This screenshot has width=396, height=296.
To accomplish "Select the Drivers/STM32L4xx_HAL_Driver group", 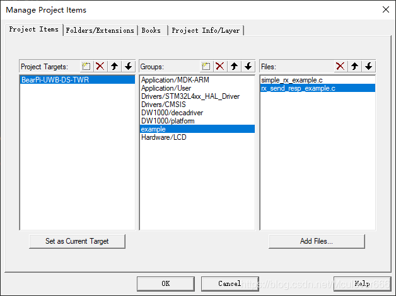I will 197,96.
